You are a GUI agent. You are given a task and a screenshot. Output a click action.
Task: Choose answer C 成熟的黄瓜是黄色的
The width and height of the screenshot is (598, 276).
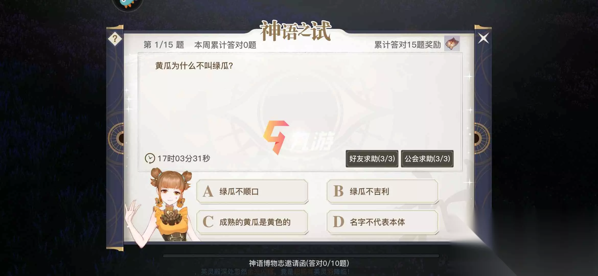252,222
